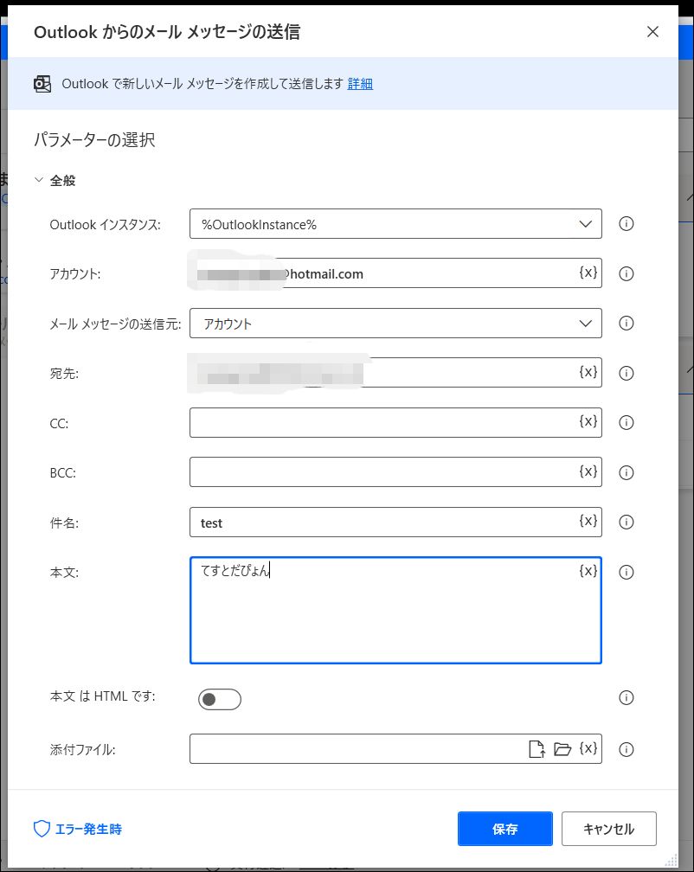
Task: Toggle 本文 は HTML です switch
Action: coord(220,699)
